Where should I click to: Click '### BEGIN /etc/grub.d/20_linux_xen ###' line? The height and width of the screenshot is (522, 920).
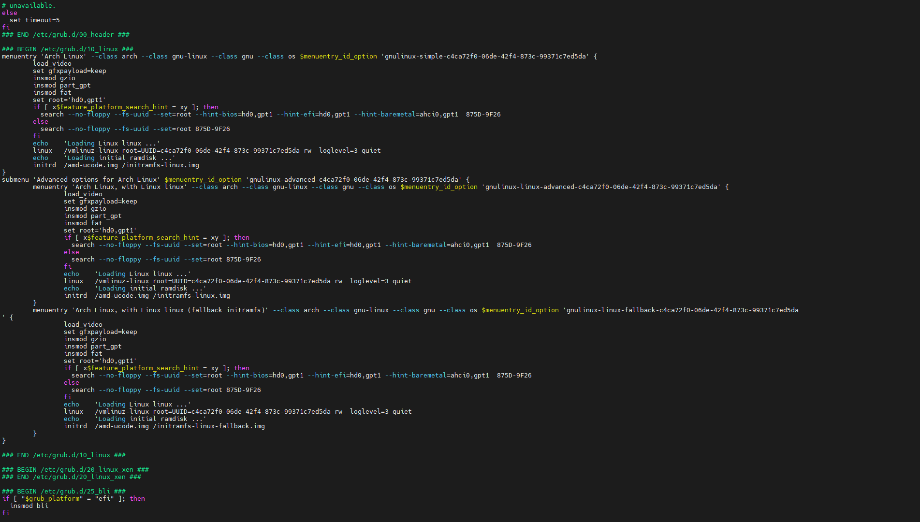[75, 470]
